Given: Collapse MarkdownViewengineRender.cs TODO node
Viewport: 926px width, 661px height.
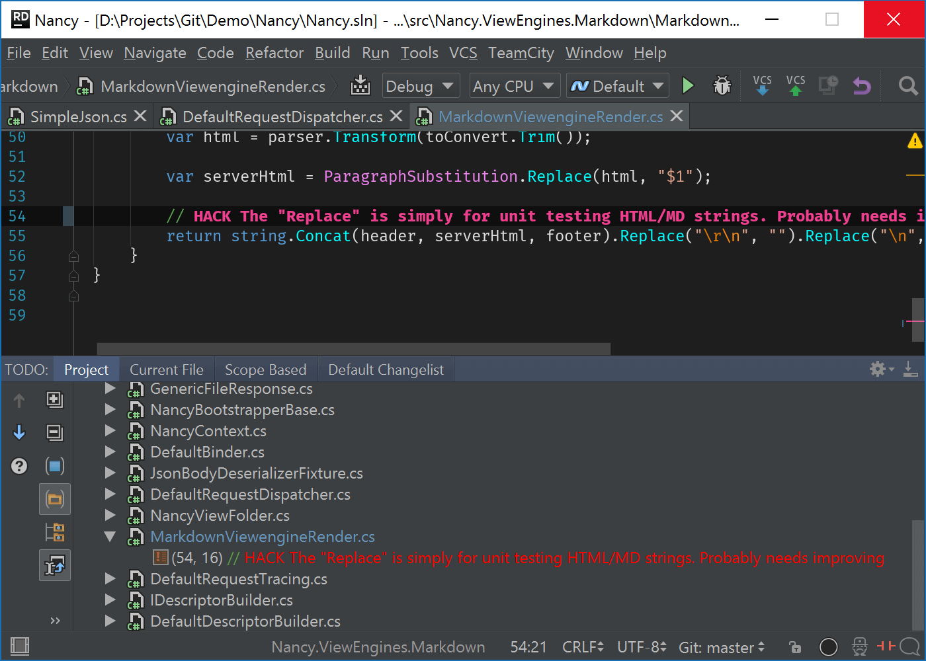Looking at the screenshot, I should point(110,537).
